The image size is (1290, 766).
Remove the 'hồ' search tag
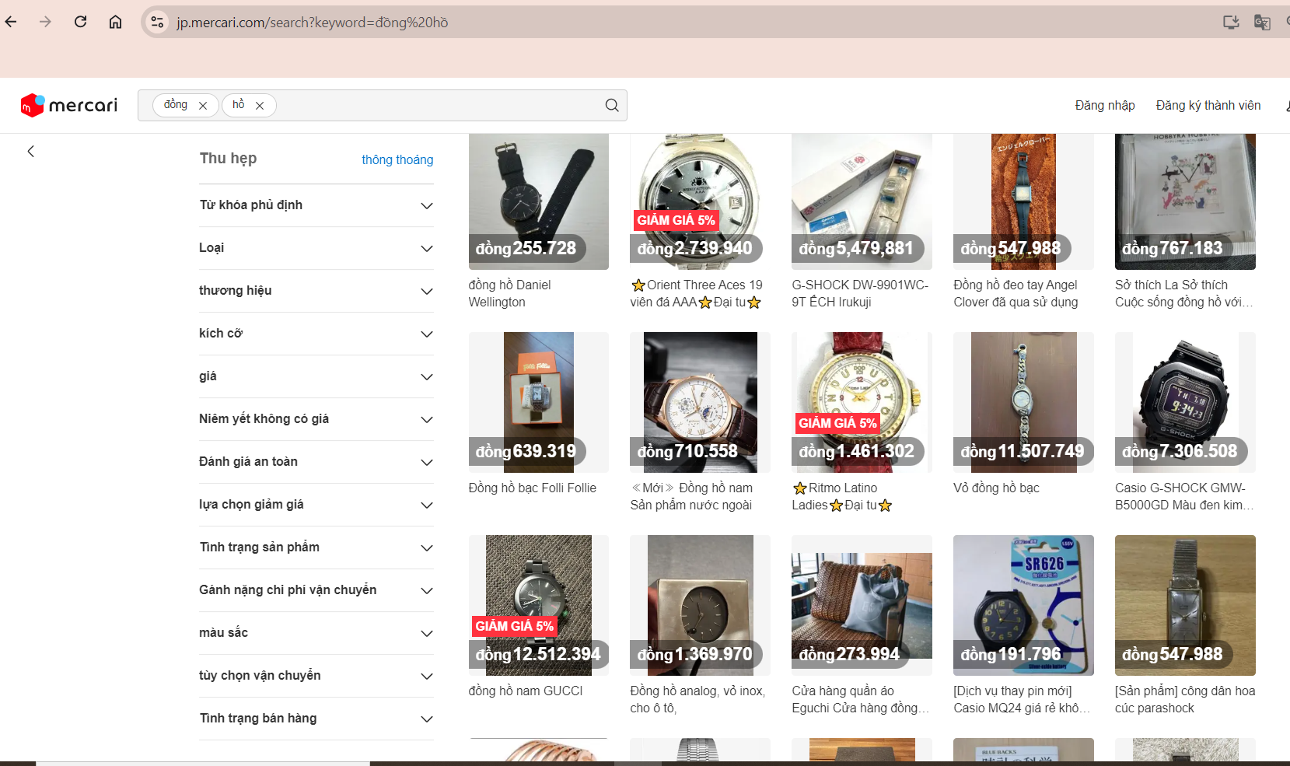tap(260, 106)
